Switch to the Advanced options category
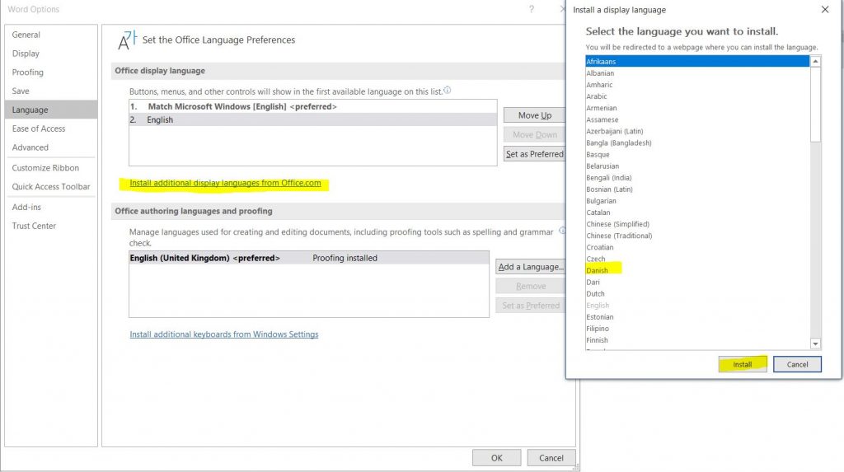 click(x=30, y=147)
